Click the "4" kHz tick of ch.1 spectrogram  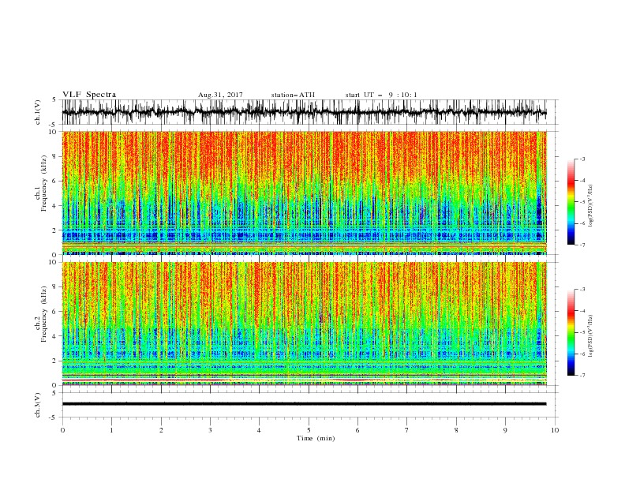click(55, 206)
